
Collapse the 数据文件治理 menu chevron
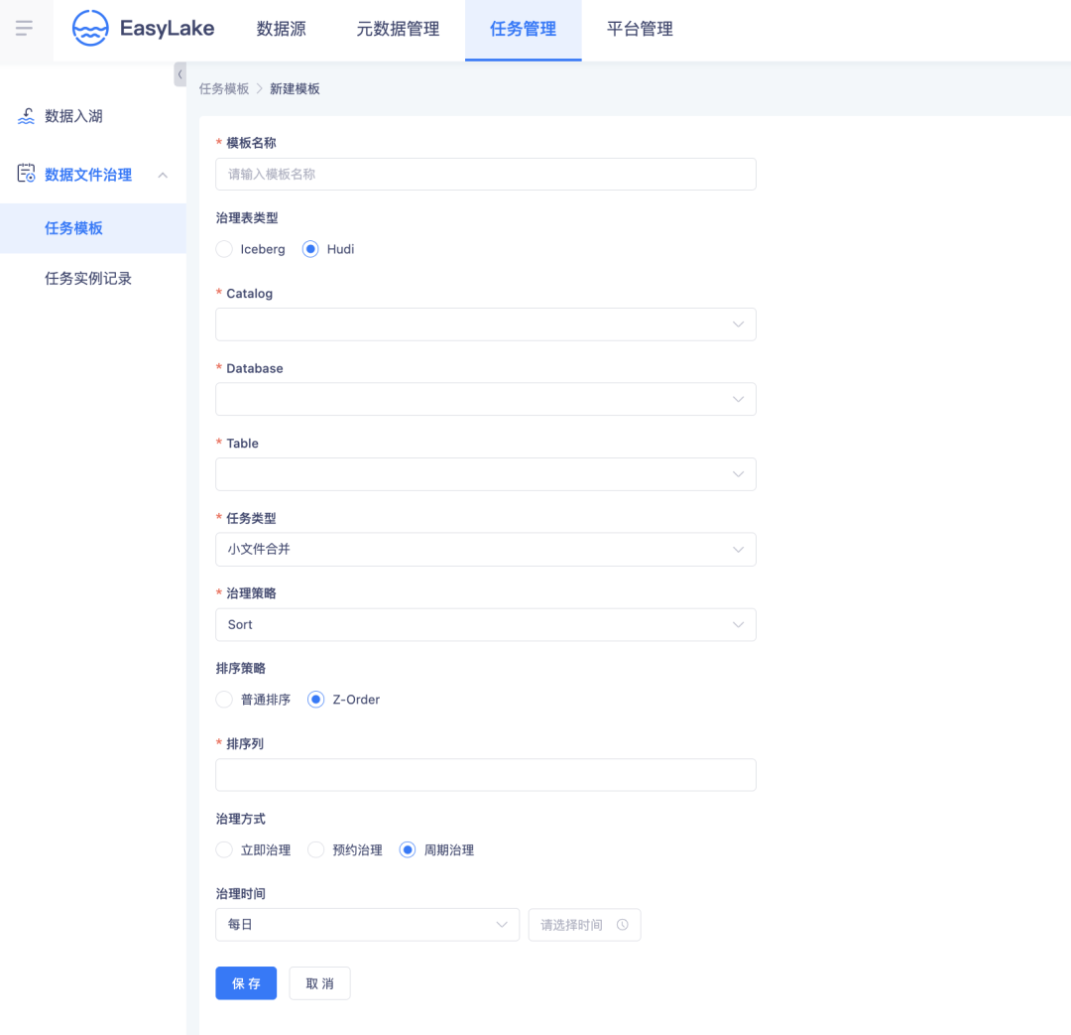(163, 175)
